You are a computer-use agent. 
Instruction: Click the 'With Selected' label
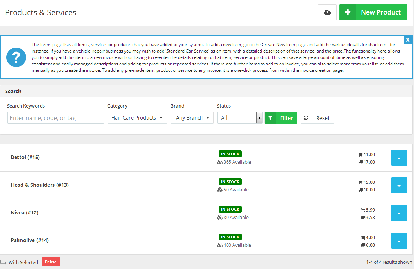(23, 262)
